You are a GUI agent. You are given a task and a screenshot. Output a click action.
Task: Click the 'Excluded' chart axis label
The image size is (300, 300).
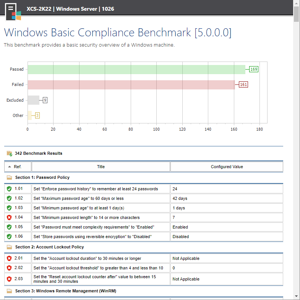[x=15, y=100]
